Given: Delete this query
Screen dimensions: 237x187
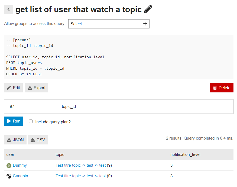Looking at the screenshot, I should click(222, 88).
